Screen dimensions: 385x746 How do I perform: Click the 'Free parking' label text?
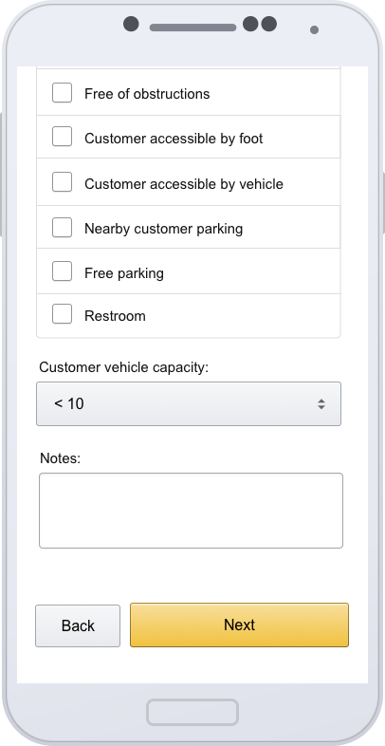click(x=124, y=273)
